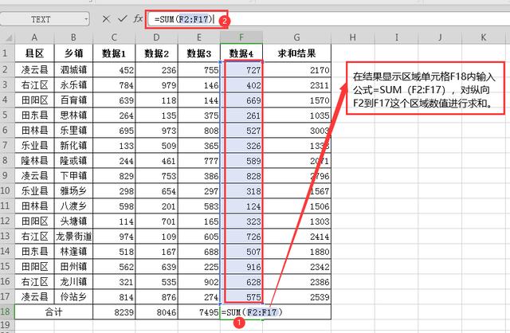The width and height of the screenshot is (510, 333).
Task: Click cell with value 2170
Action: coord(296,69)
